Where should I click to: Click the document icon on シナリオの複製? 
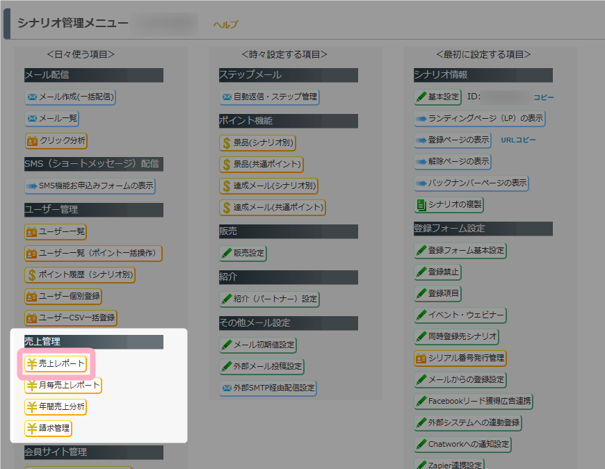click(421, 204)
